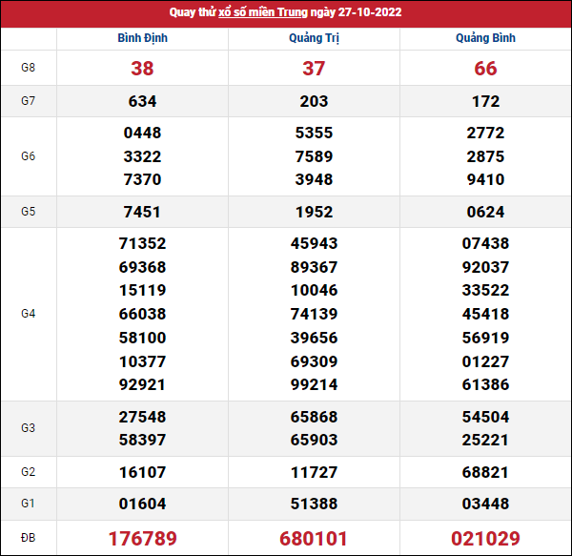Click the G6 result 7589
Viewport: 572px width, 556px height.
point(314,156)
